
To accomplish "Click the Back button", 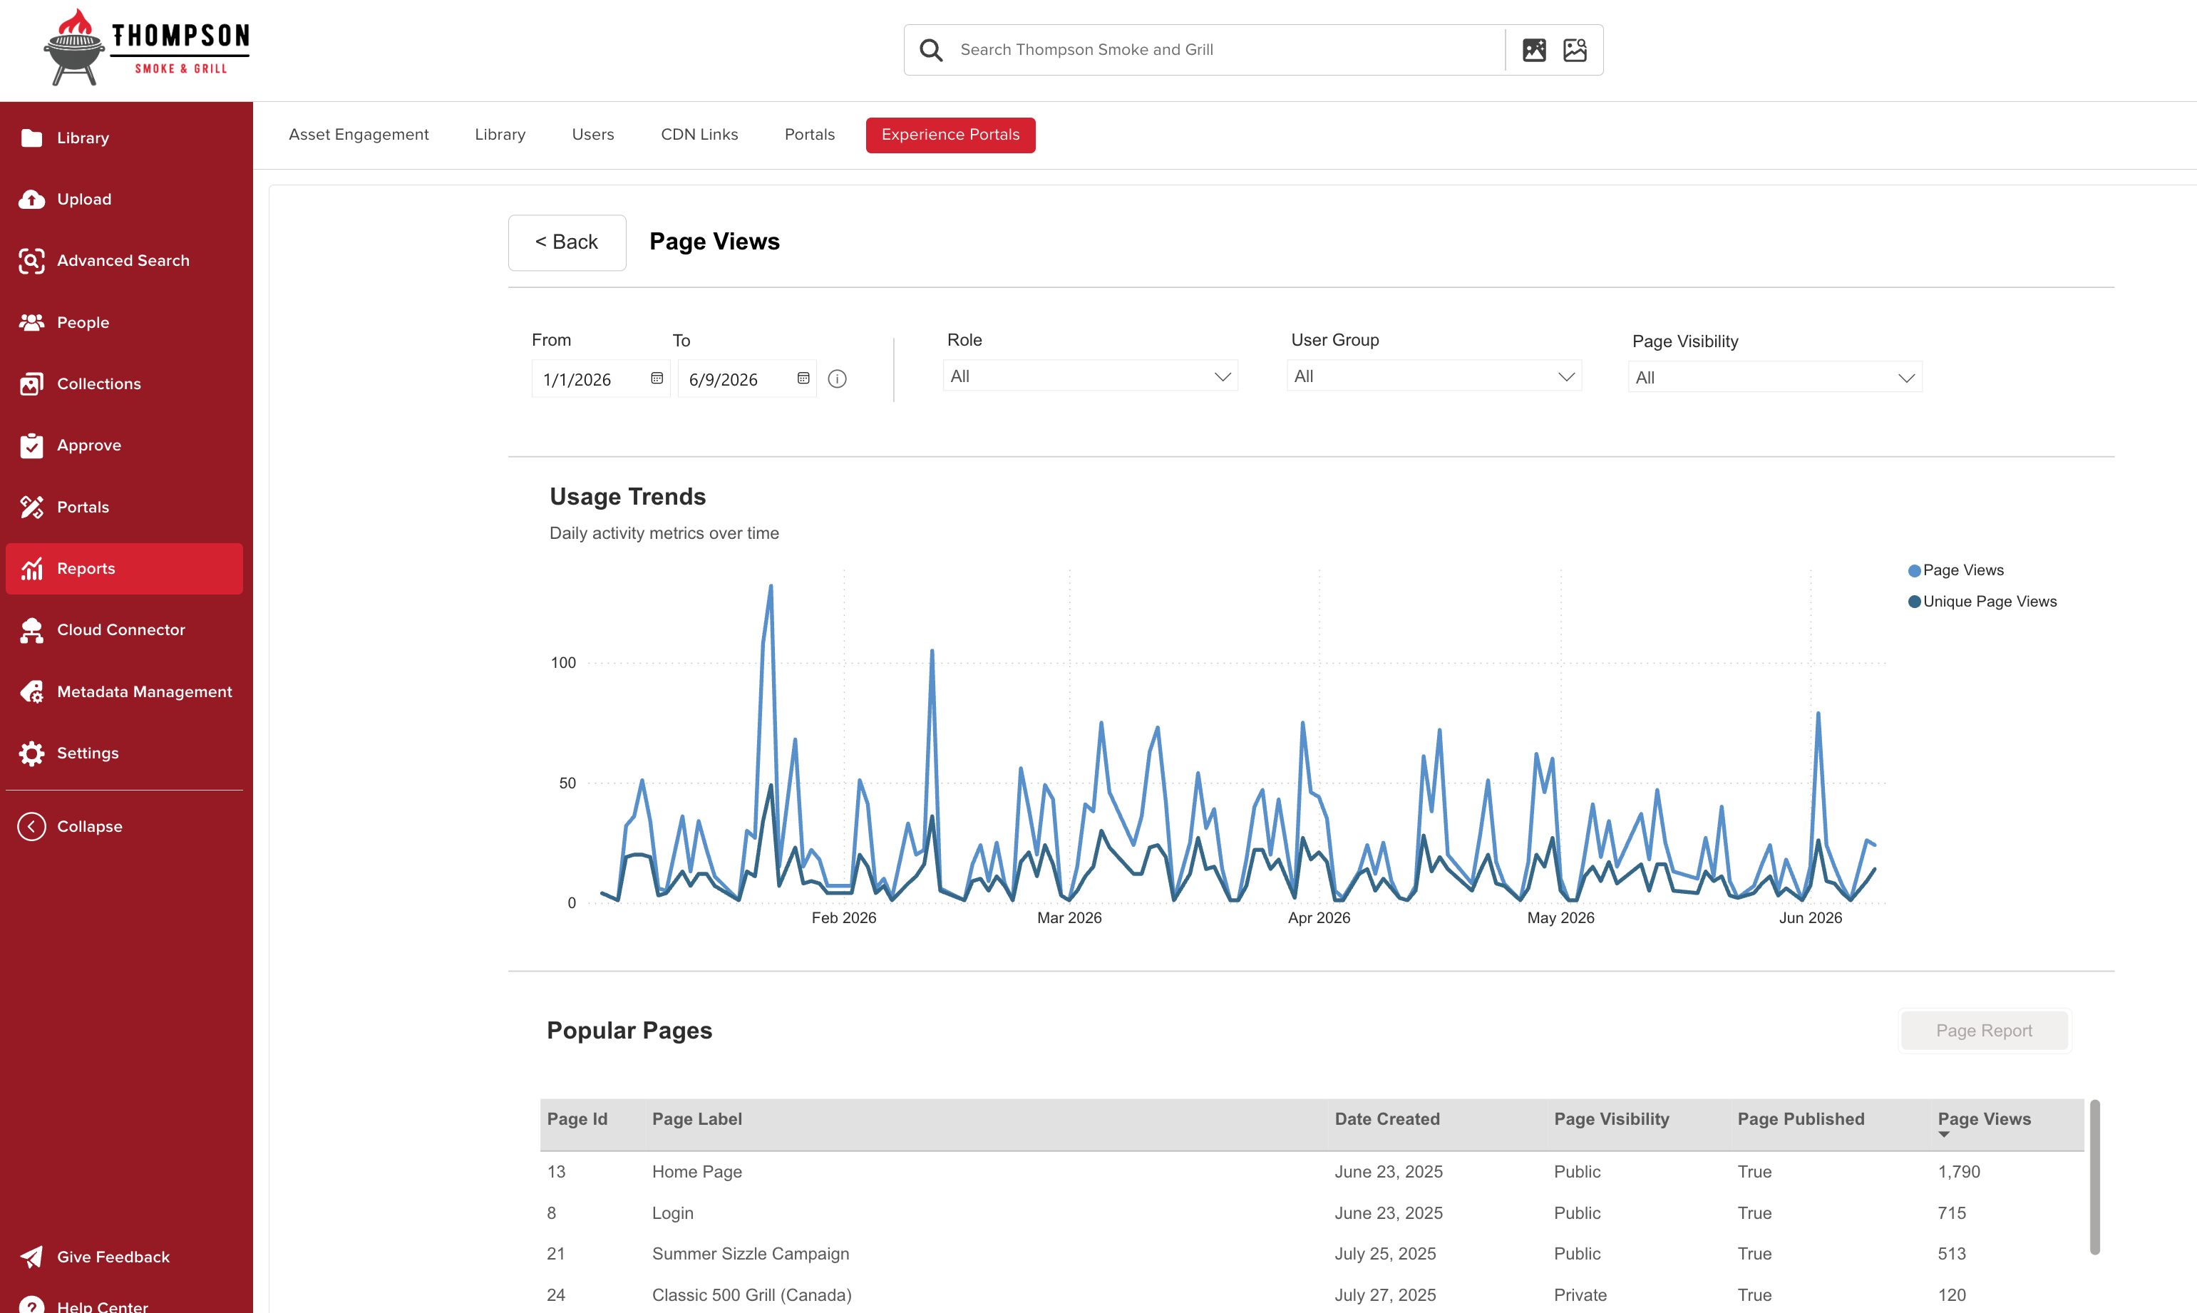I will click(567, 242).
